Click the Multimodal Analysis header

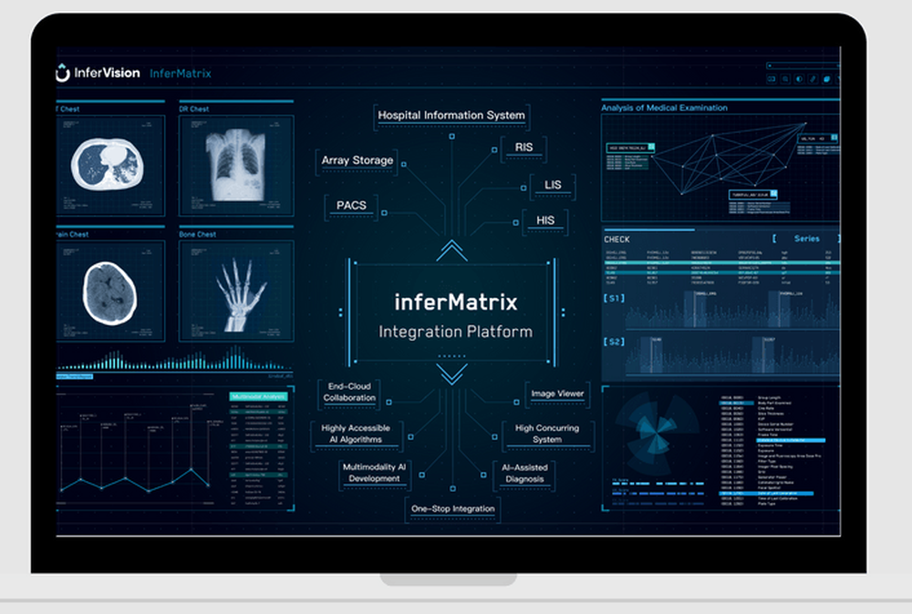point(258,397)
